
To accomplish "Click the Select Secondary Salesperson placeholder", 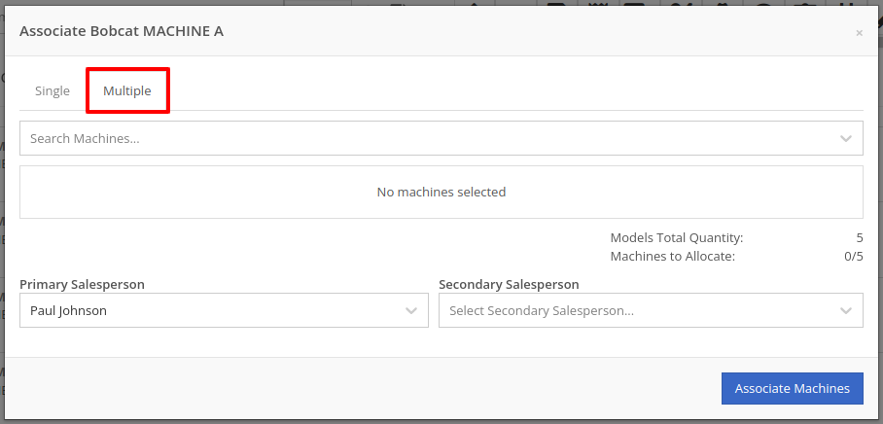I will point(541,310).
